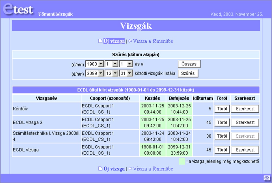Click the Főmenü breadcrumb in header
The width and height of the screenshot is (272, 183).
47,14
